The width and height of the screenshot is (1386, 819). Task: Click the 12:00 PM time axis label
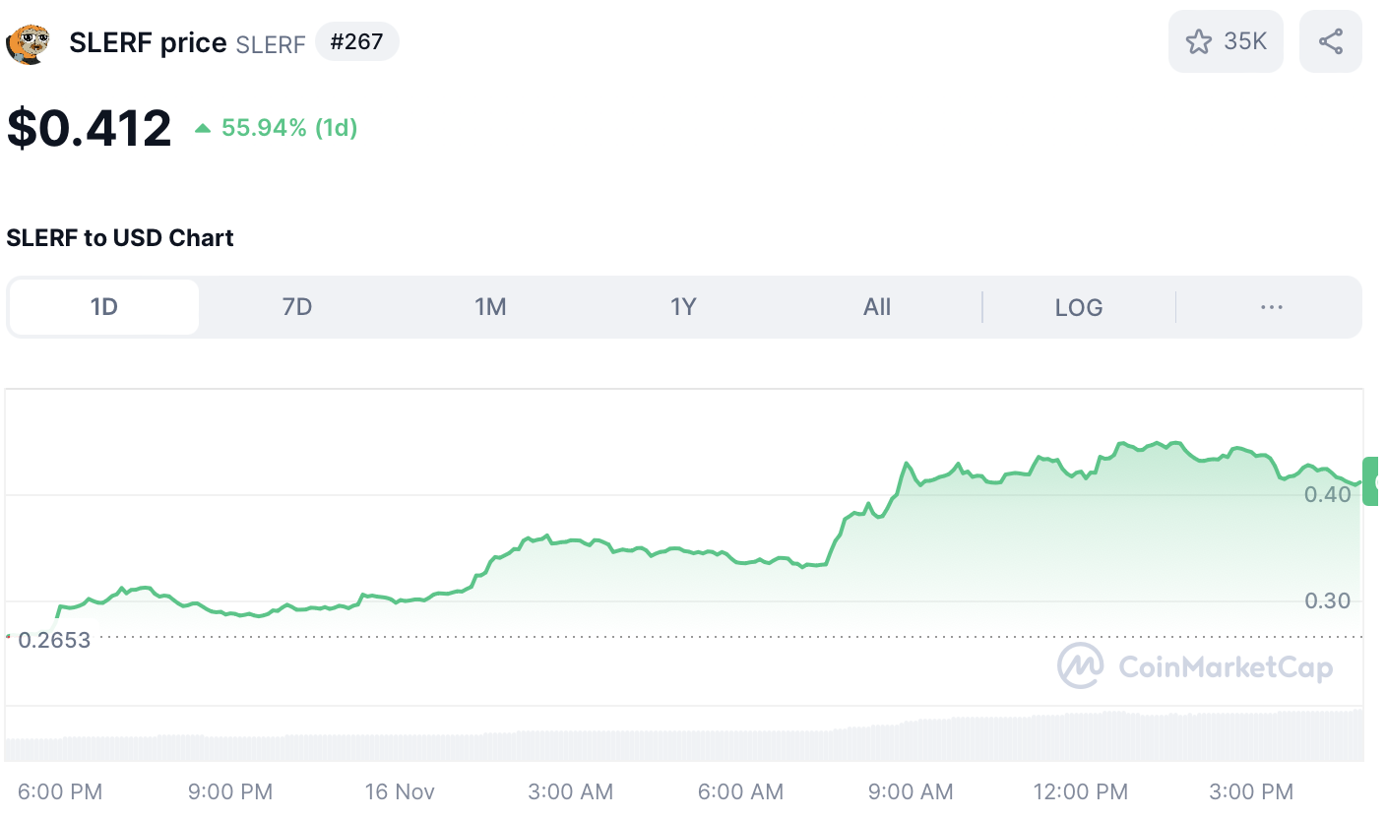[1081, 791]
